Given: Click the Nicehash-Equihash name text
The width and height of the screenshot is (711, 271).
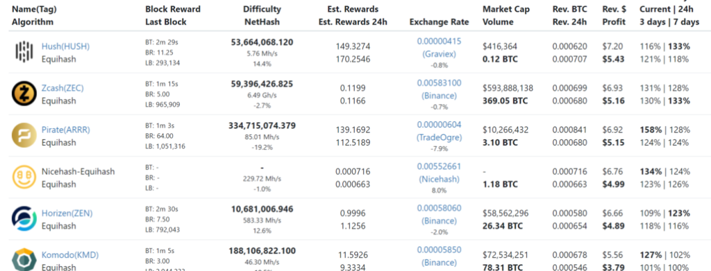Looking at the screenshot, I should [78, 171].
